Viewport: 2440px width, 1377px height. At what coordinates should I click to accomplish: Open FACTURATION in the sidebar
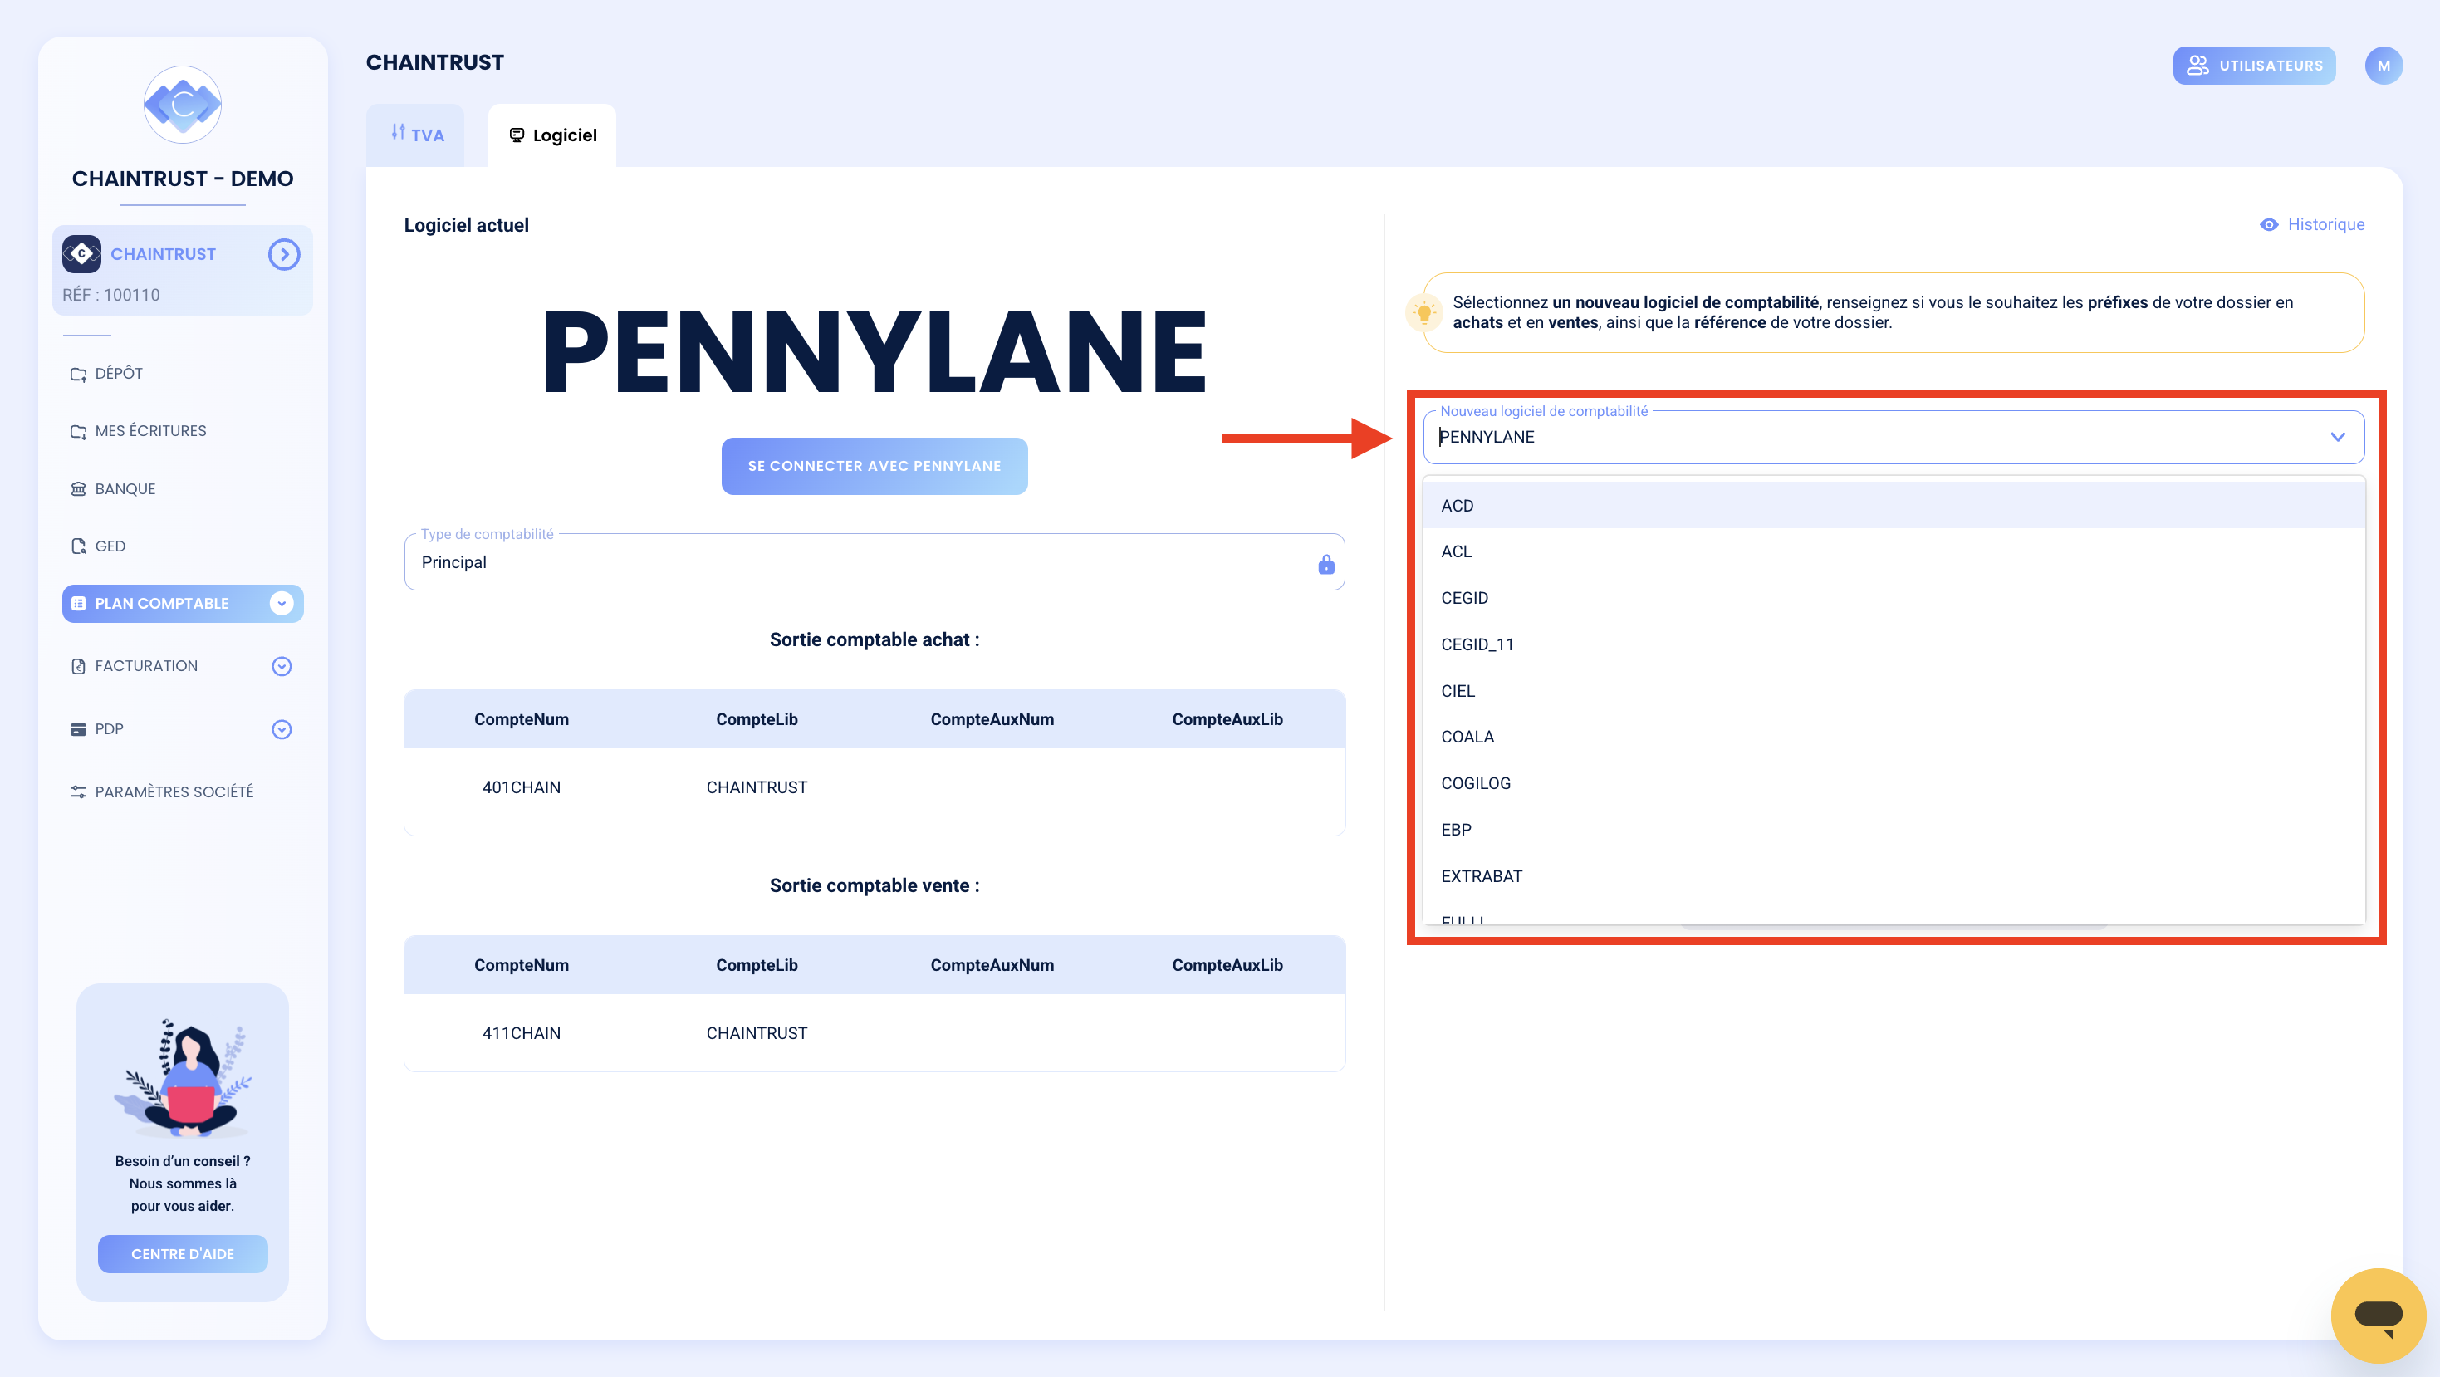pyautogui.click(x=183, y=667)
